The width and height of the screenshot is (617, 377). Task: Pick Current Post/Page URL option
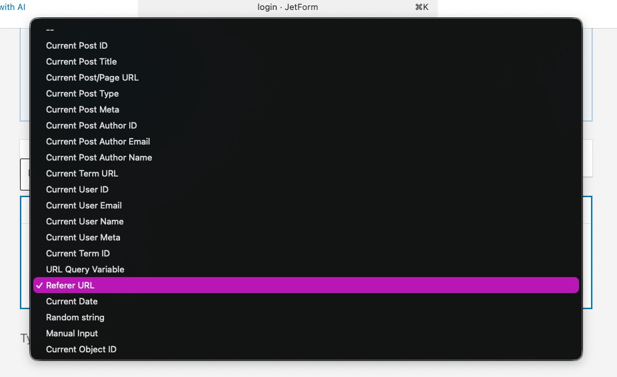coord(92,77)
